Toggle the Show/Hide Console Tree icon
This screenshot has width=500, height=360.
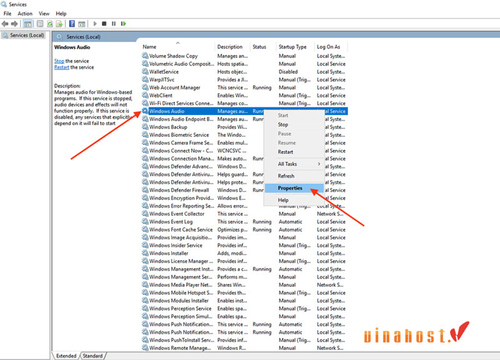(27, 24)
